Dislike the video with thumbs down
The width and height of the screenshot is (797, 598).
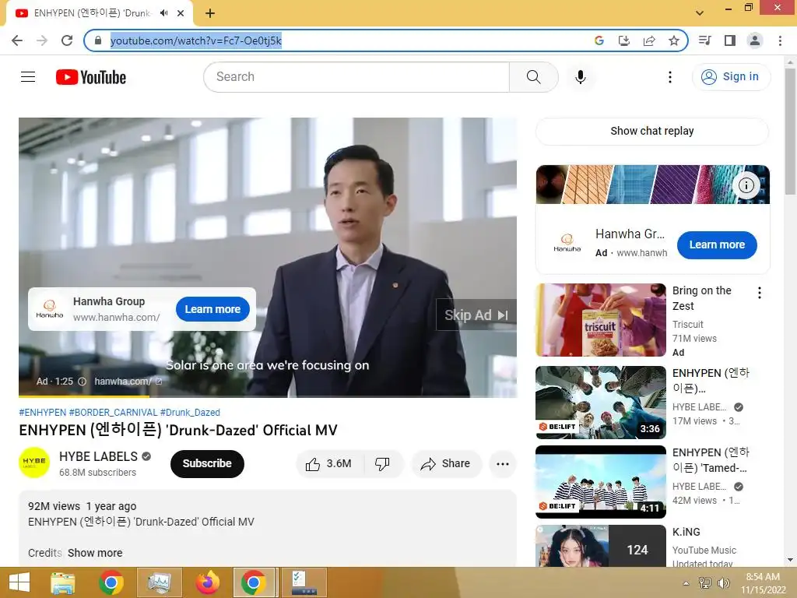382,464
